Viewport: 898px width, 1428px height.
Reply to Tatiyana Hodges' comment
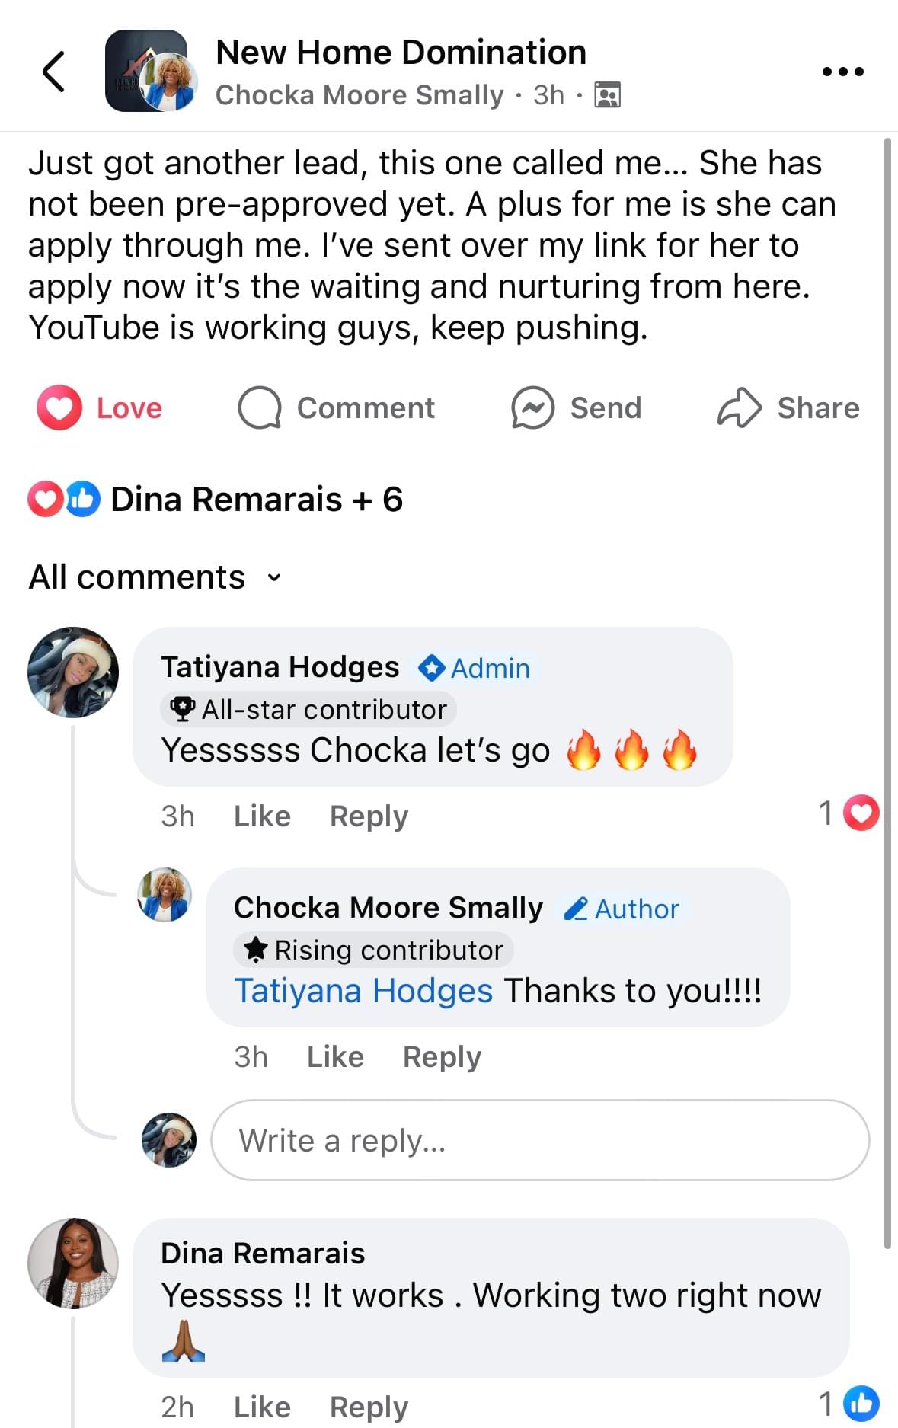click(x=369, y=816)
